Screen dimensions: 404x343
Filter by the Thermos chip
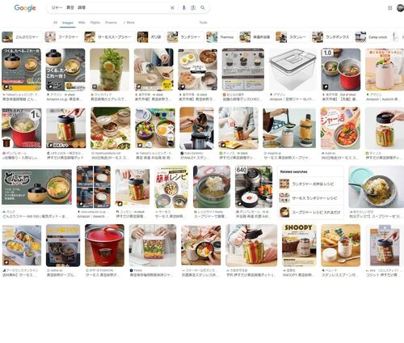coord(221,37)
